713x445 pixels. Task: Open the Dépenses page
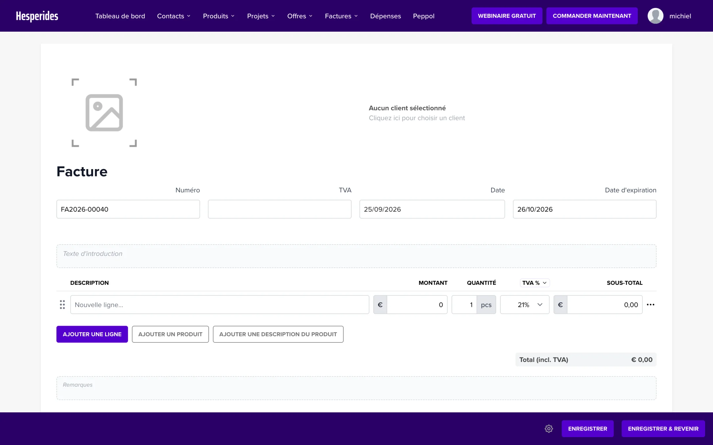pos(386,16)
